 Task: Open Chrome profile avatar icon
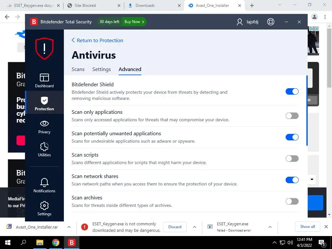[314, 17]
